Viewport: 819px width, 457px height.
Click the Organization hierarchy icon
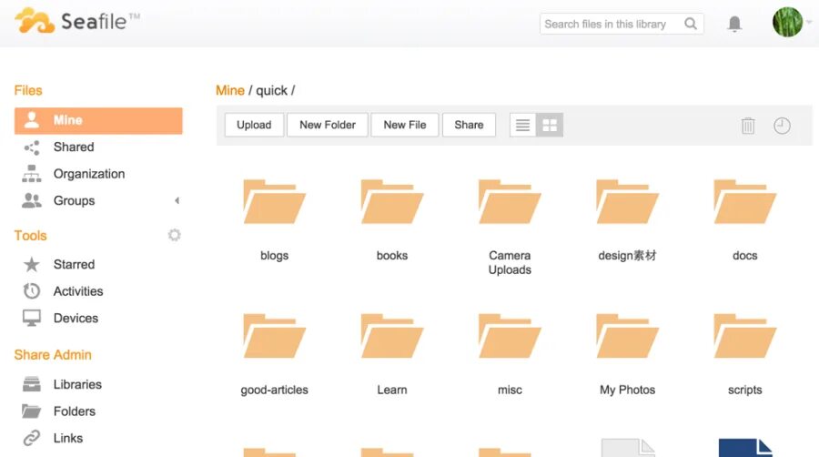point(31,174)
